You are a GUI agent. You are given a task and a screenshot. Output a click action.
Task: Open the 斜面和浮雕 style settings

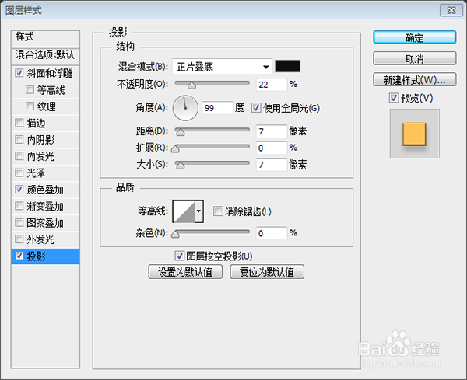click(x=50, y=73)
